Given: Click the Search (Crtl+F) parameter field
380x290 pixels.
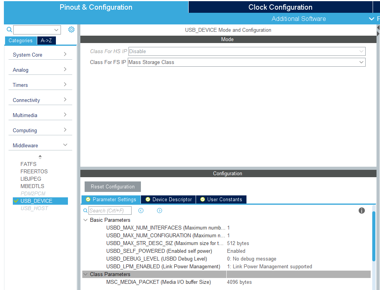Looking at the screenshot, I should pyautogui.click(x=110, y=211).
